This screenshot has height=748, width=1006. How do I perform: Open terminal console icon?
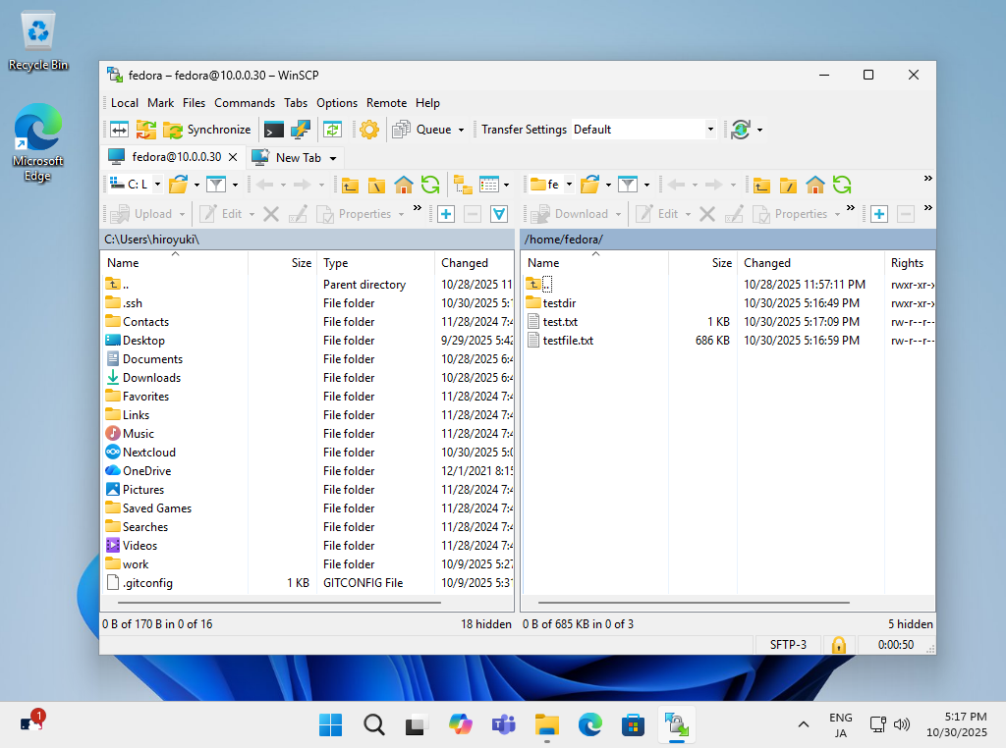(274, 130)
